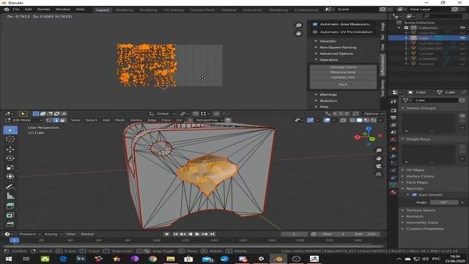469x264 pixels.
Task: Open the Material tab in Properties
Action: coord(394,192)
